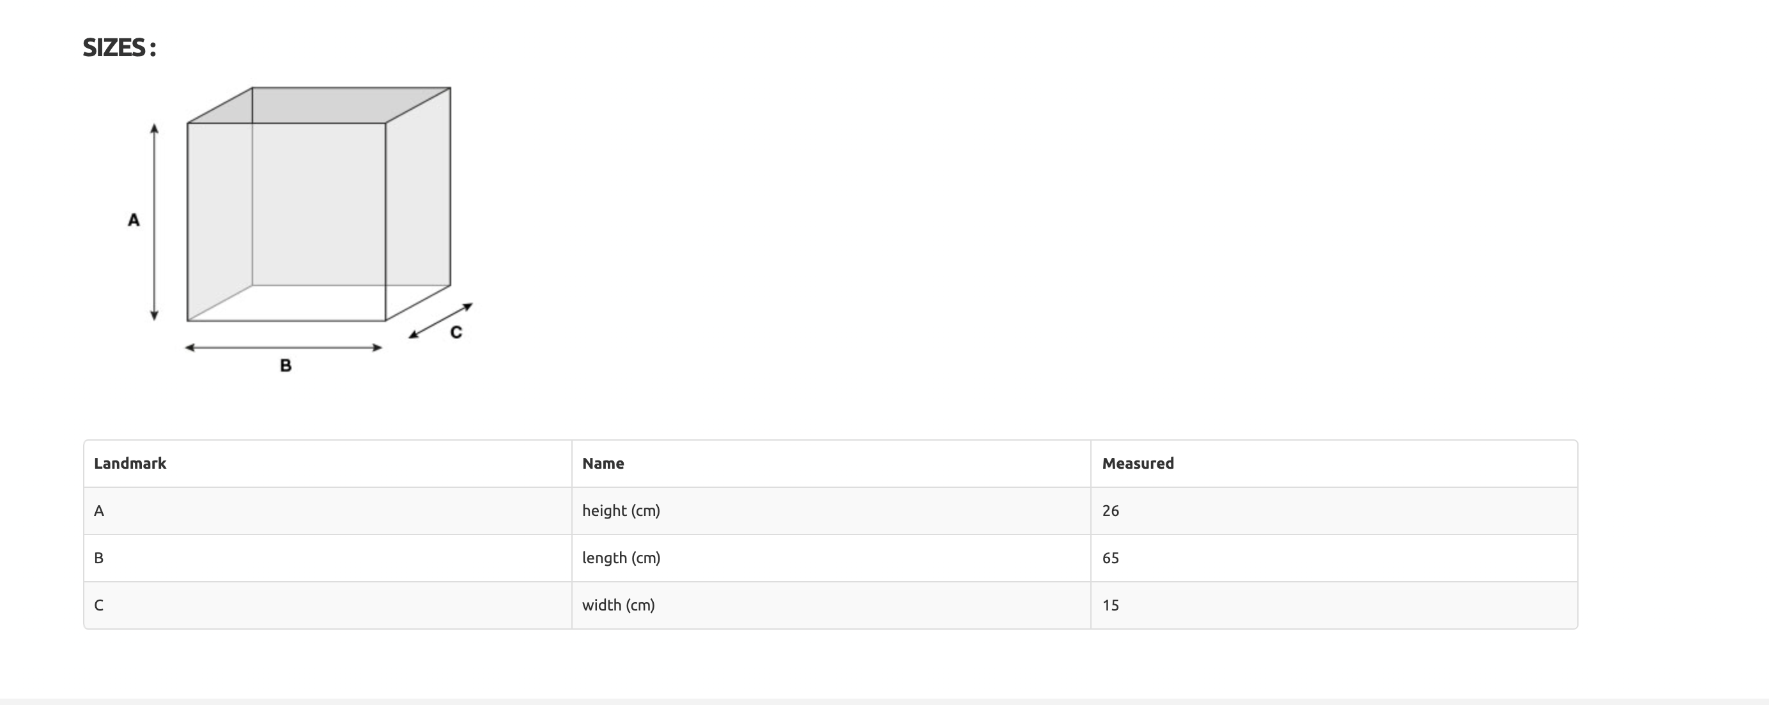Click the C label near the diagonal arrow

click(x=456, y=332)
